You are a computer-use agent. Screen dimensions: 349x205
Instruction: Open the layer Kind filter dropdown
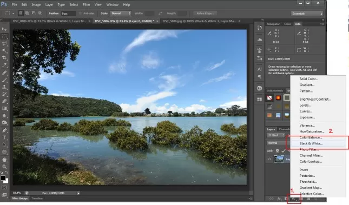point(276,135)
